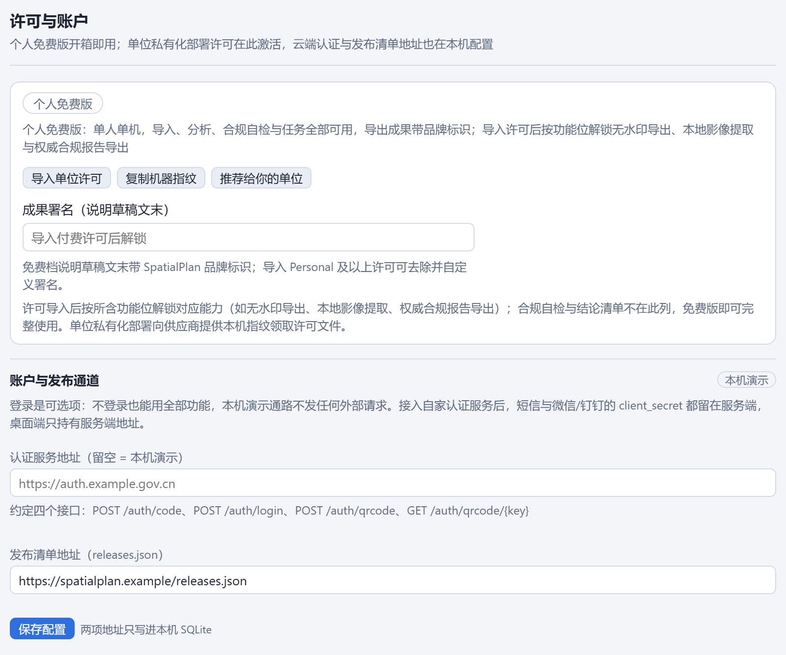Image resolution: width=786 pixels, height=655 pixels.
Task: Click the 约定四个接口 endpoints hint text
Action: pyautogui.click(x=269, y=511)
